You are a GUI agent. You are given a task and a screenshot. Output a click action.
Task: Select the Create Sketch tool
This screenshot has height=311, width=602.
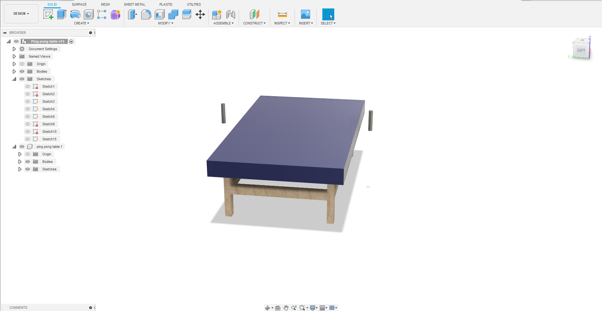48,14
